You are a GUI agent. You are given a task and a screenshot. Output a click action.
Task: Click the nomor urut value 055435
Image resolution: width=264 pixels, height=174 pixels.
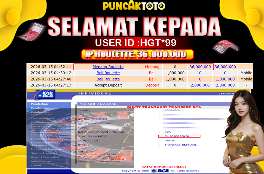pyautogui.click(x=169, y=140)
